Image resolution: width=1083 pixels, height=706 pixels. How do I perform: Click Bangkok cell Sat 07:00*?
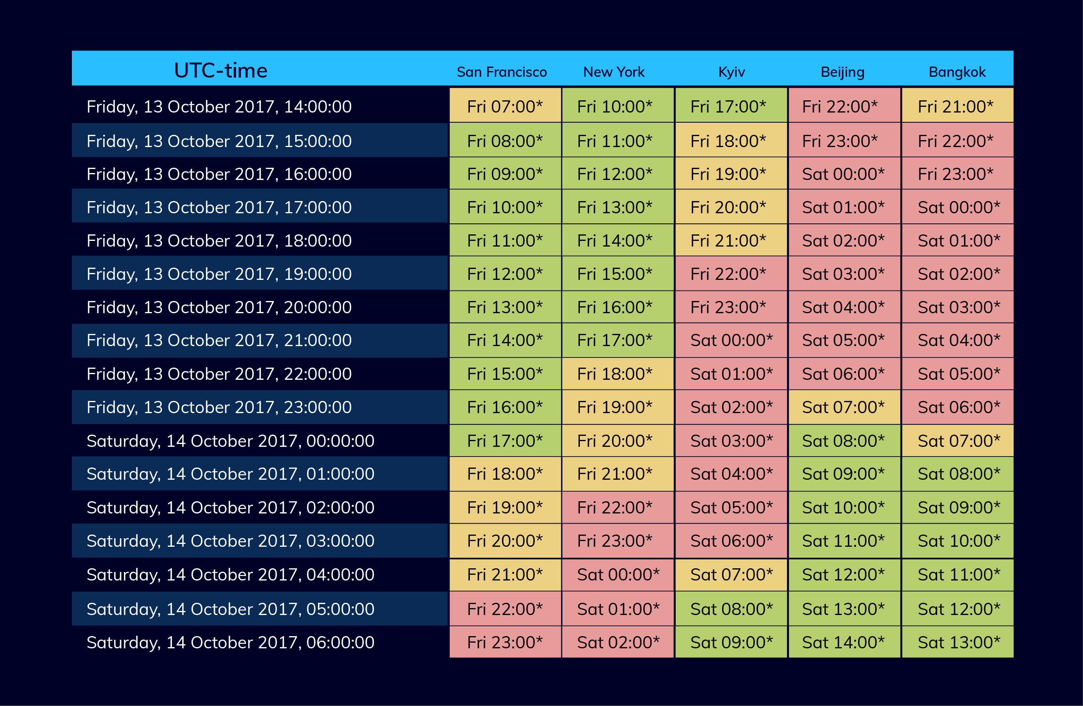click(958, 441)
